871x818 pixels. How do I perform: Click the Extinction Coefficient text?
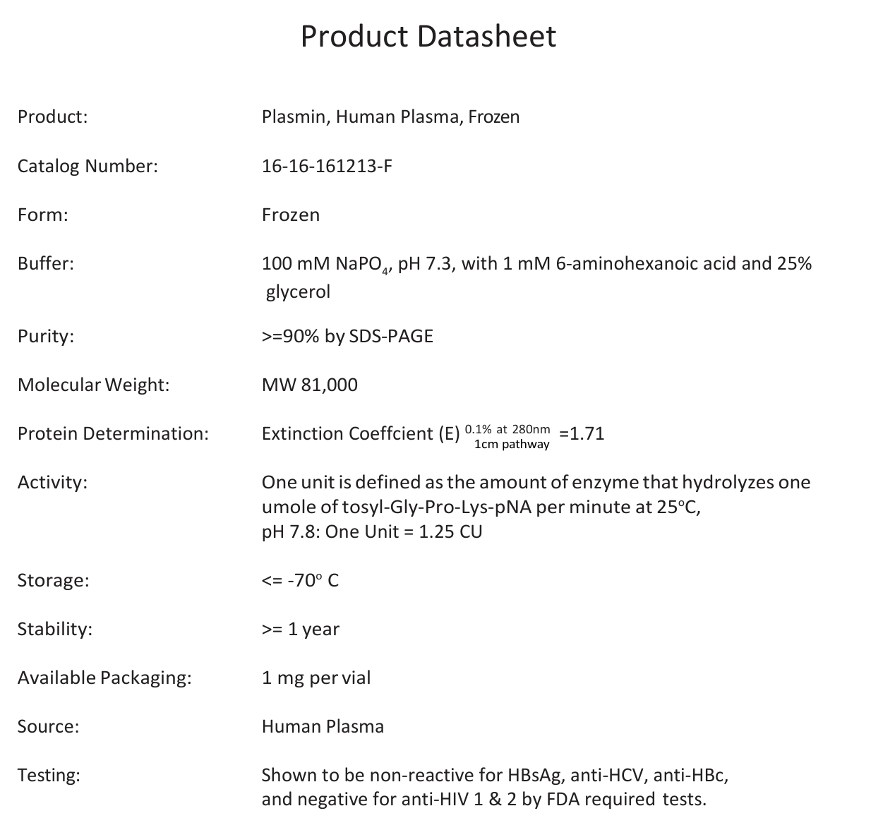coord(360,433)
